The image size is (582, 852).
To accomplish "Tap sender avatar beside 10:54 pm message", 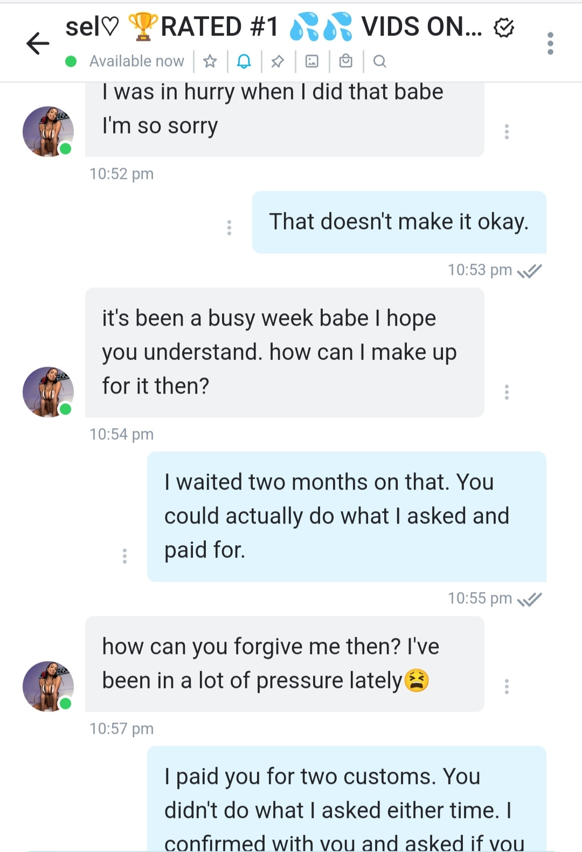I will 48,392.
